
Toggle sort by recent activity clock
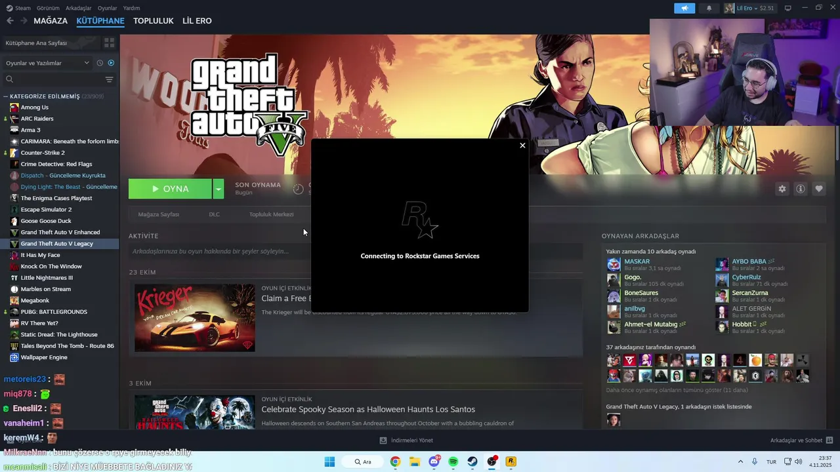[100, 63]
